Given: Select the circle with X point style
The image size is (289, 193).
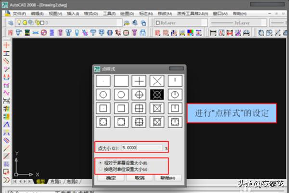Looking at the screenshot, I should (157, 95).
